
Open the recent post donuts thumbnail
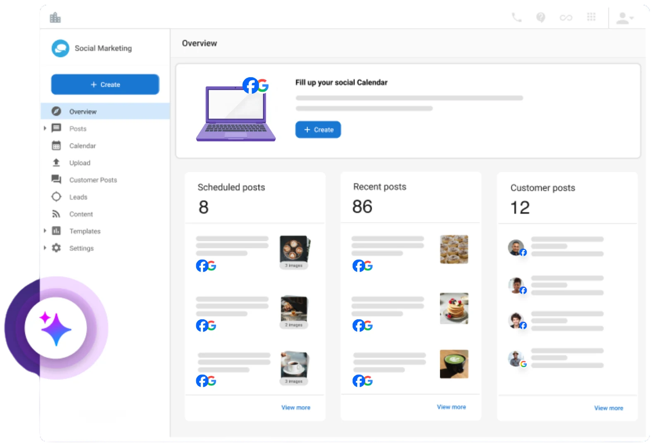[454, 249]
